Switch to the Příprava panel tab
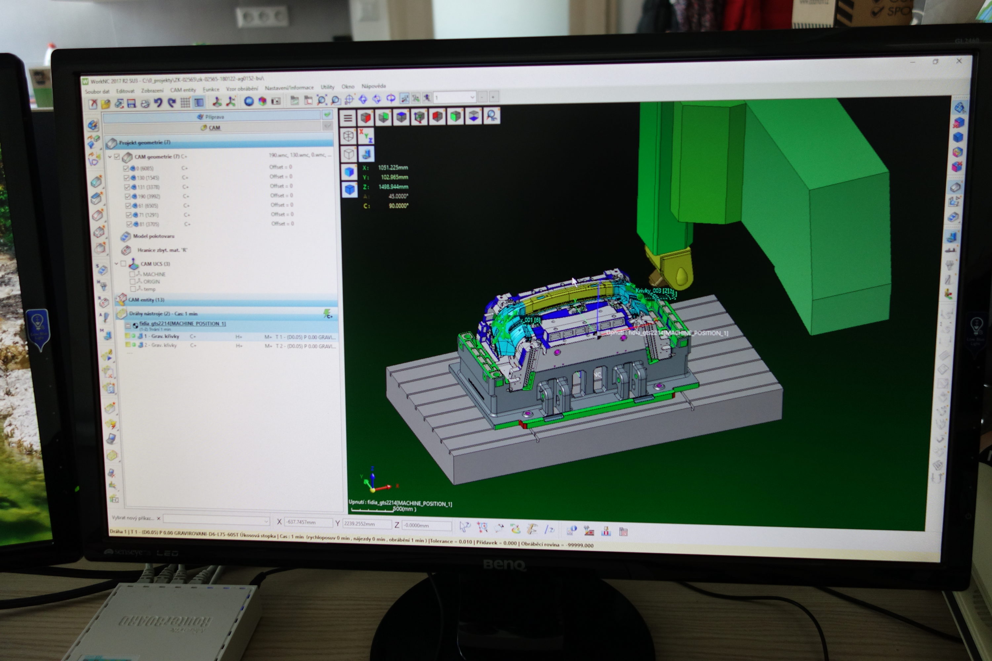The width and height of the screenshot is (992, 661). (x=212, y=117)
